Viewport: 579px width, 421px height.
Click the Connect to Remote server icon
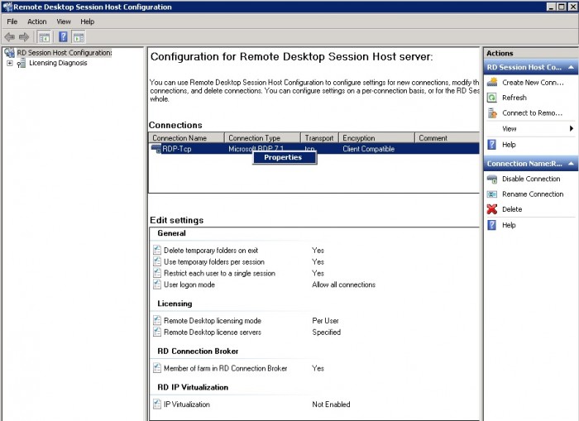(x=492, y=113)
